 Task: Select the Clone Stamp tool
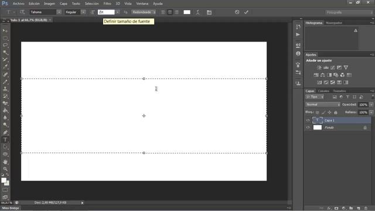[5, 89]
